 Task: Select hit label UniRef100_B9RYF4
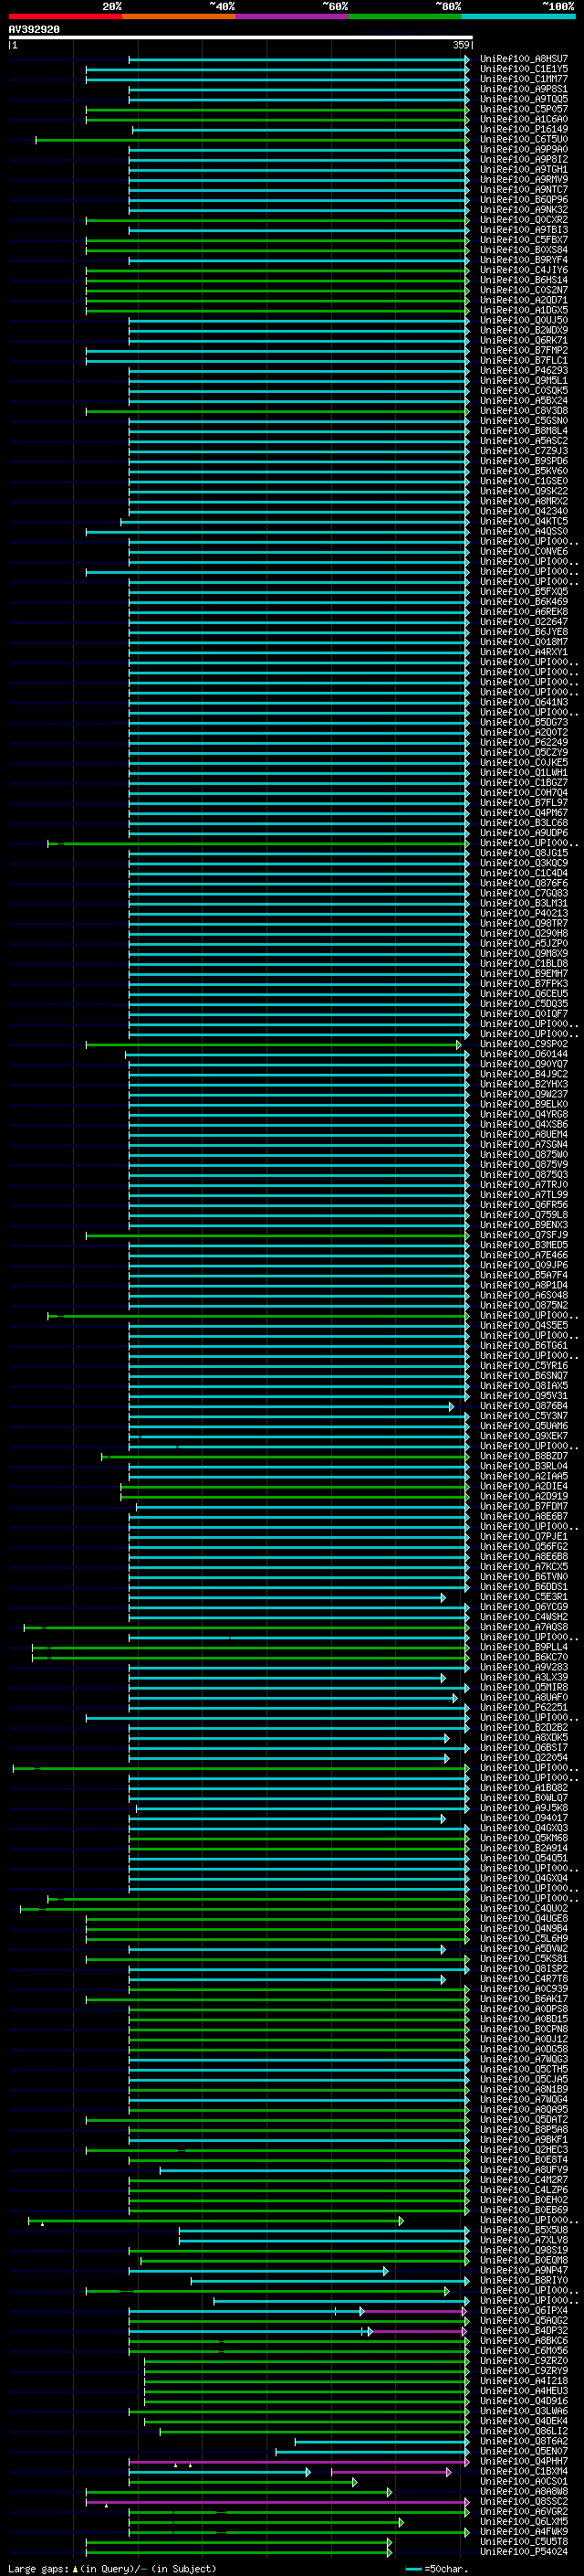click(x=524, y=260)
